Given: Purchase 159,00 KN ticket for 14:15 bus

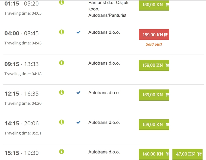Looking at the screenshot, I should (x=154, y=125).
